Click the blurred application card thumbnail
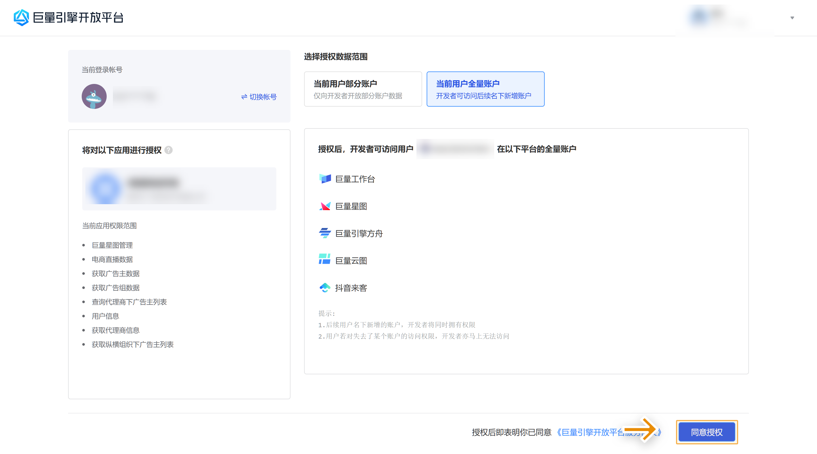Viewport: 817px width, 454px height. [x=105, y=188]
